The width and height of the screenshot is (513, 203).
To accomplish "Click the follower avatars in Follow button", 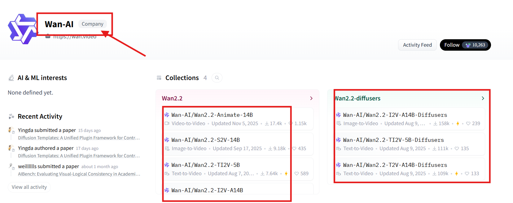I will pos(468,45).
